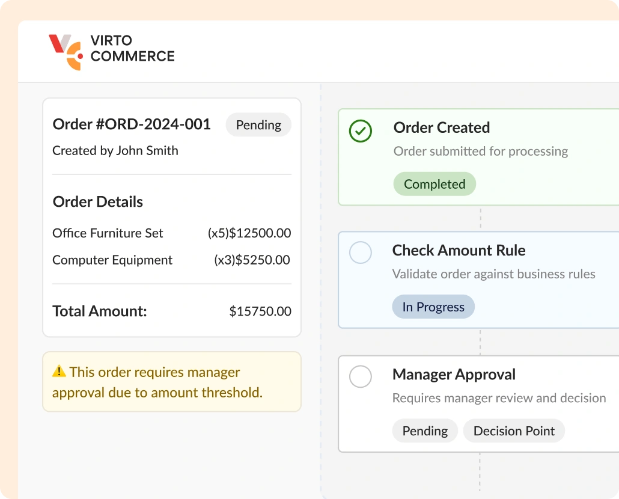This screenshot has width=619, height=499.
Task: Click the Pending tag under Manager Approval
Action: click(x=425, y=430)
